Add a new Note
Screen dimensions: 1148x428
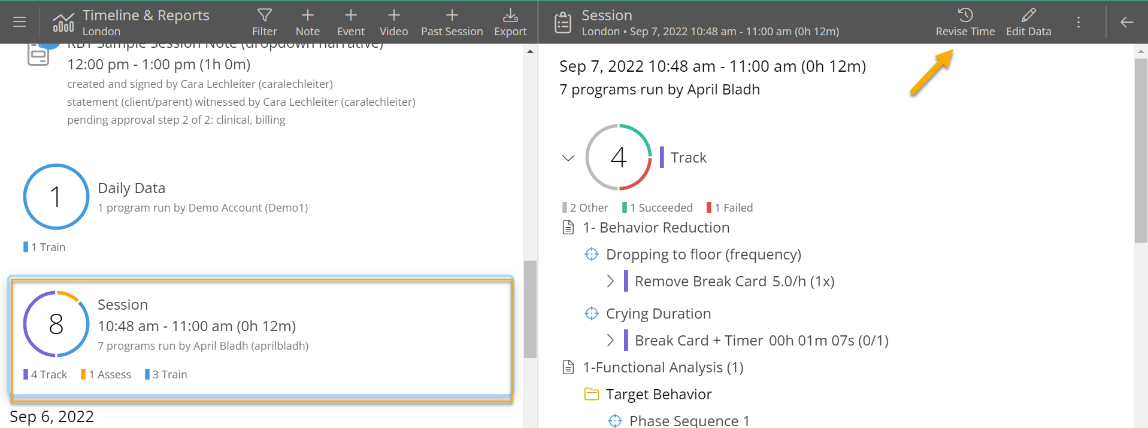(307, 22)
